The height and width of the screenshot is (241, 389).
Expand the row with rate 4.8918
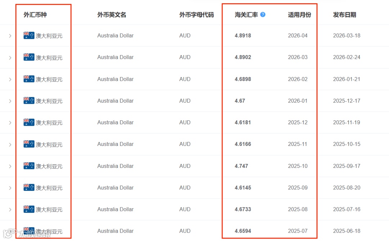pos(10,36)
